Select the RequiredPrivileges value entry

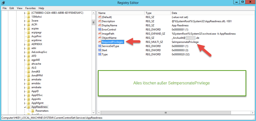112,42
